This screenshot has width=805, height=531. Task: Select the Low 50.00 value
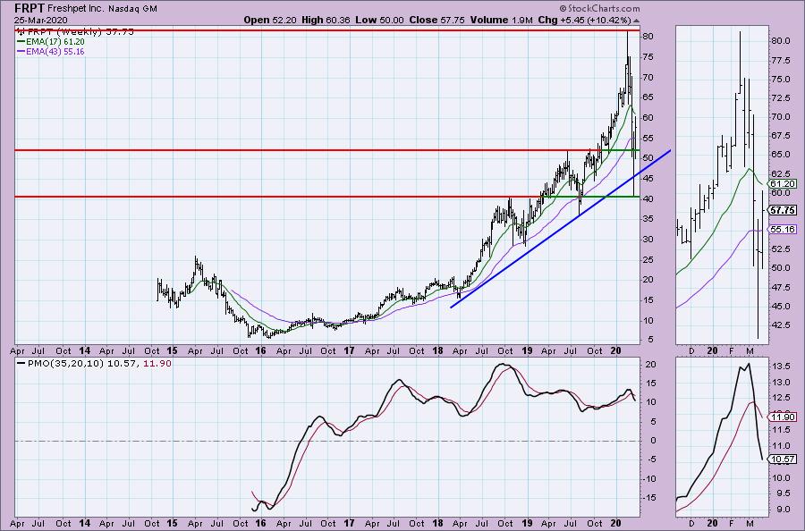[379, 20]
